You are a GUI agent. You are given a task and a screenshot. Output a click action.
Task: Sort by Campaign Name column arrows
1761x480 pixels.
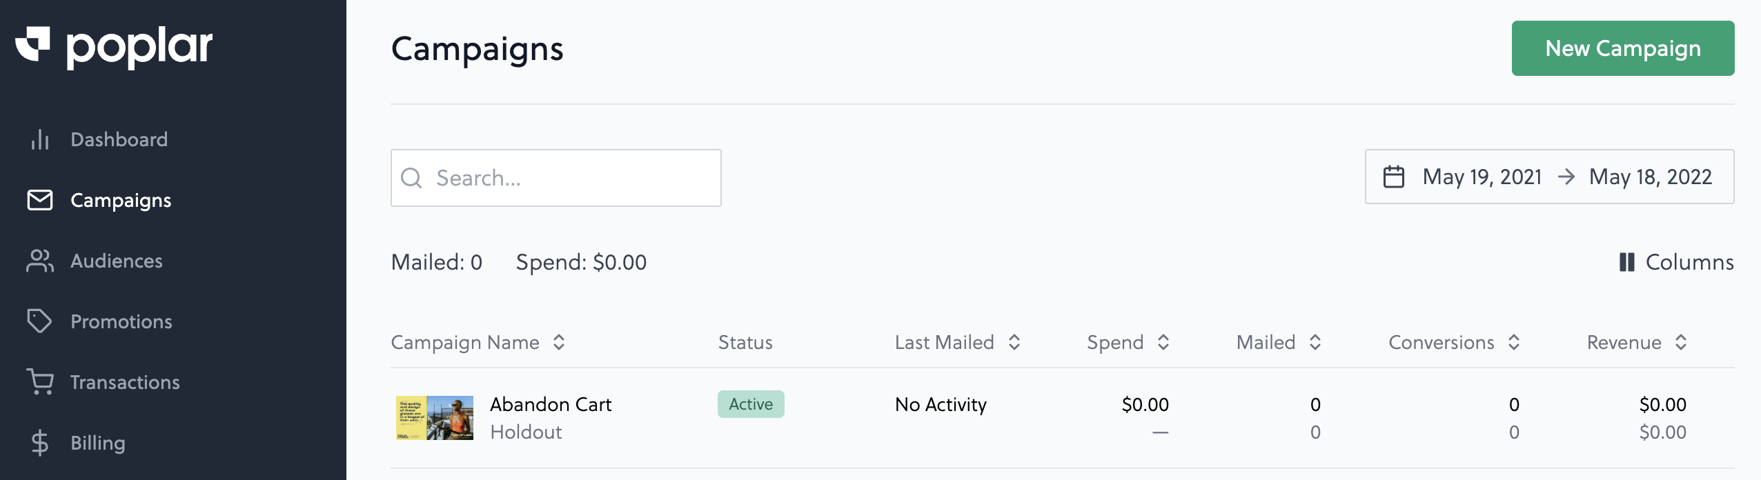[x=559, y=342]
